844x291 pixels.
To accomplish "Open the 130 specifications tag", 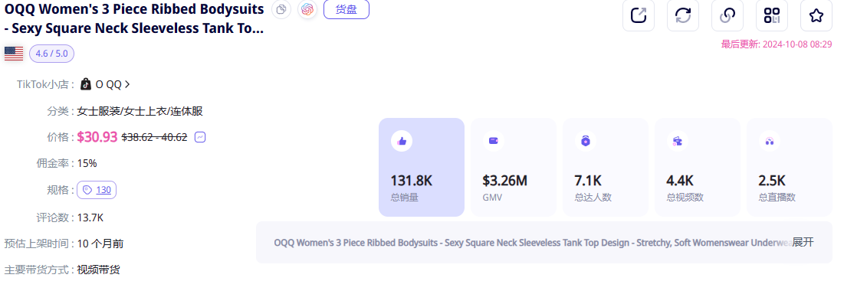I will [x=97, y=190].
